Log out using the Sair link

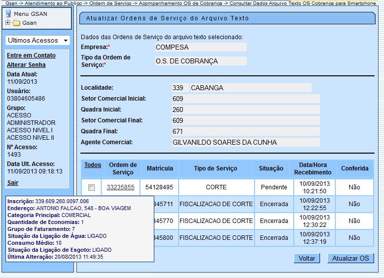12,183
